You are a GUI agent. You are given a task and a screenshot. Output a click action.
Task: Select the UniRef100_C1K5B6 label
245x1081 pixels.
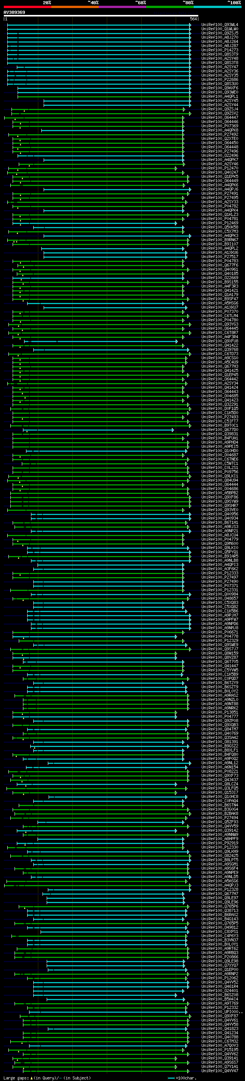point(220,611)
